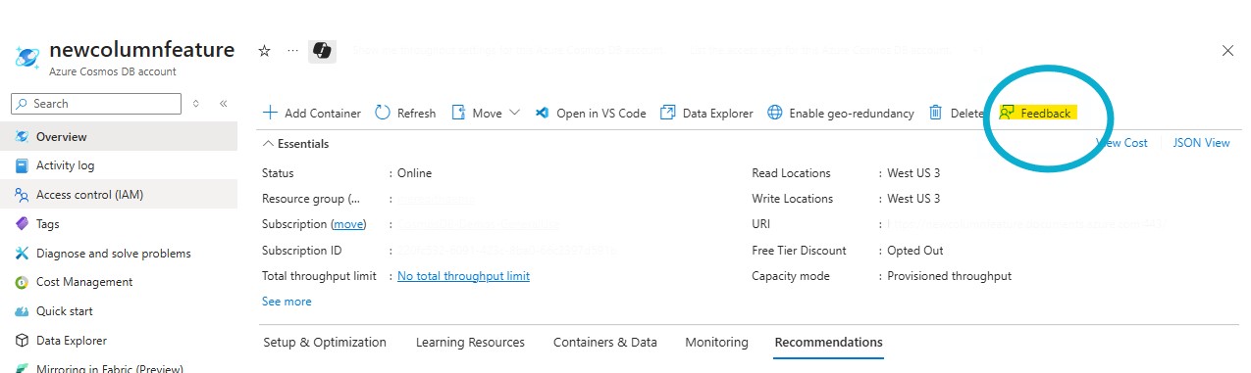Click the Delete trash button

956,114
